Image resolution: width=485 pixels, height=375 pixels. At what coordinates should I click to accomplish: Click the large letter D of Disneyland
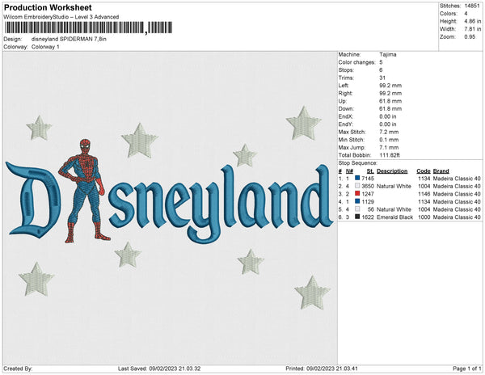click(33, 200)
